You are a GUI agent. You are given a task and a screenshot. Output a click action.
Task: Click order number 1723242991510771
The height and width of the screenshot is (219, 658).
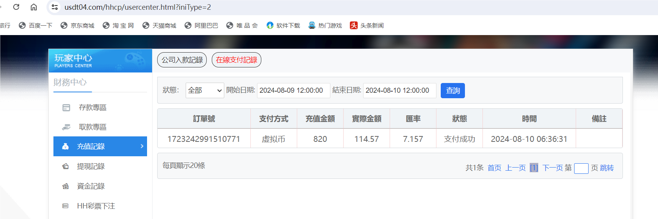[204, 139]
